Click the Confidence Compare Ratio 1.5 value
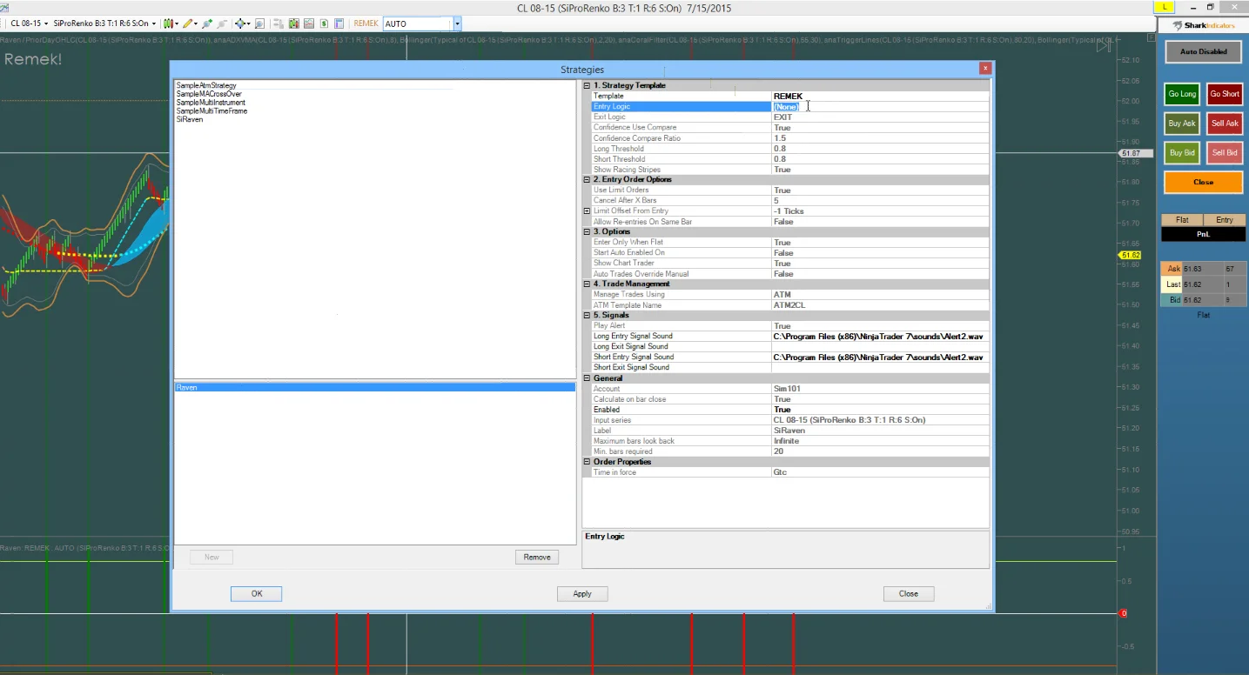The width and height of the screenshot is (1249, 675). [880, 137]
